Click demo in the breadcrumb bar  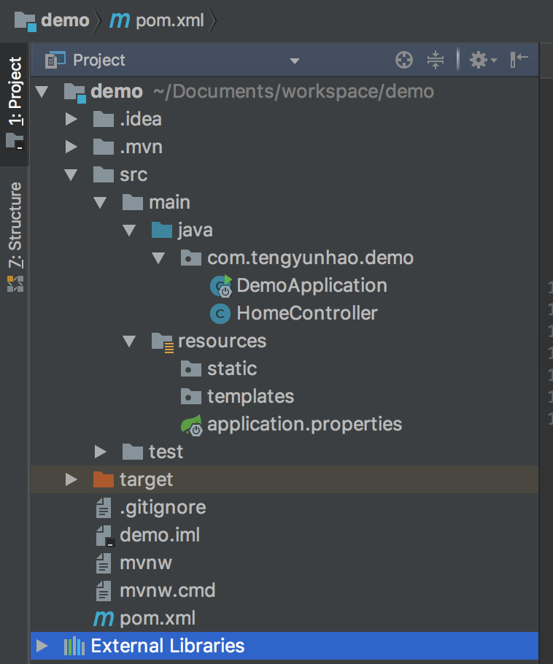click(64, 20)
